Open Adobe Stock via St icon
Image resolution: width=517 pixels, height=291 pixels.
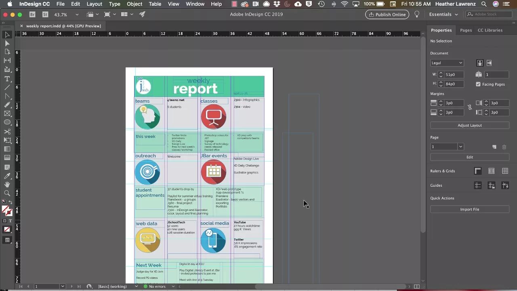[45, 14]
